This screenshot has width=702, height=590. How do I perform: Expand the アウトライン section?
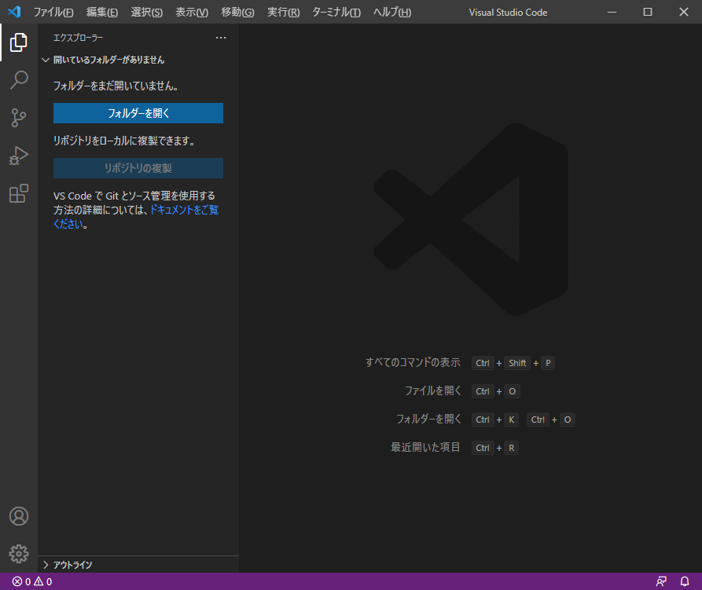[72, 565]
